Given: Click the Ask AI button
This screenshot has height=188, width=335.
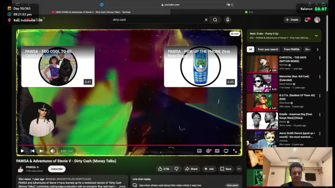Looking at the screenshot, I should (x=209, y=169).
